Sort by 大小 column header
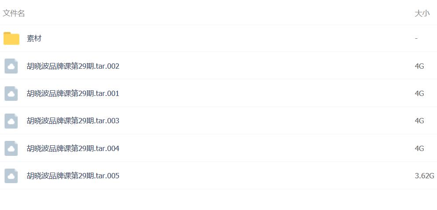Screen dimensions: 437x210 [x=422, y=14]
